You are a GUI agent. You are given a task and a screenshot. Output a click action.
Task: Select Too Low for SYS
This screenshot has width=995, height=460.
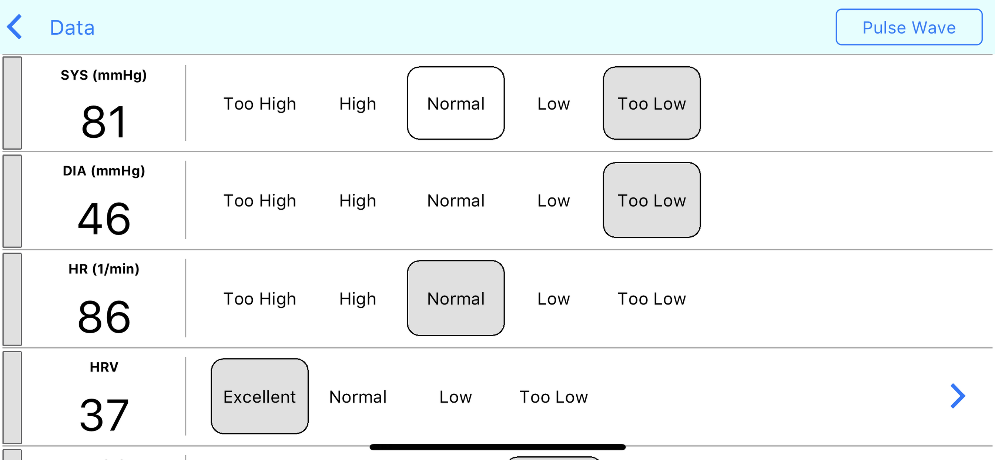click(x=651, y=103)
